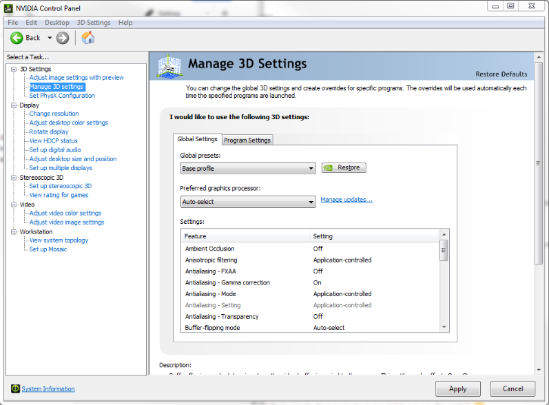
Task: Select the Antialiasing - Mode row
Action: pyautogui.click(x=310, y=293)
